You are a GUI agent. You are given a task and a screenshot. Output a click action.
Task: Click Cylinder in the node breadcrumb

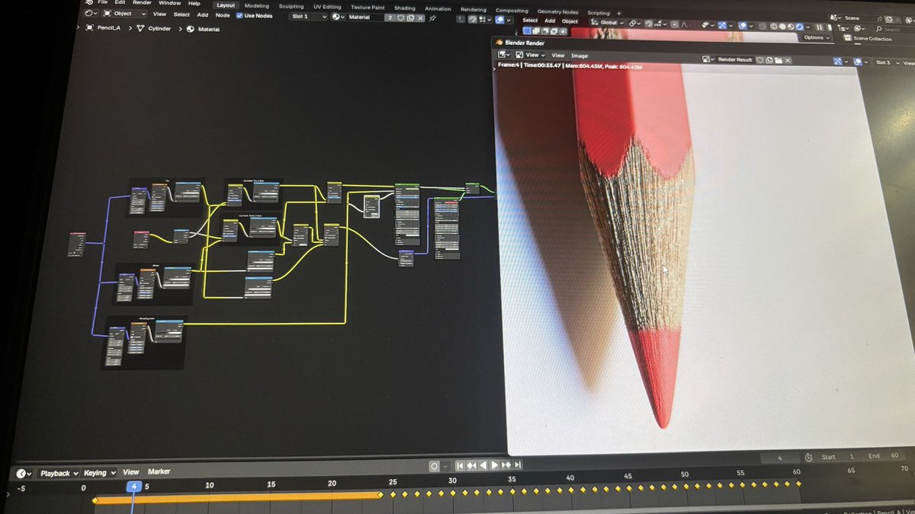(x=159, y=28)
